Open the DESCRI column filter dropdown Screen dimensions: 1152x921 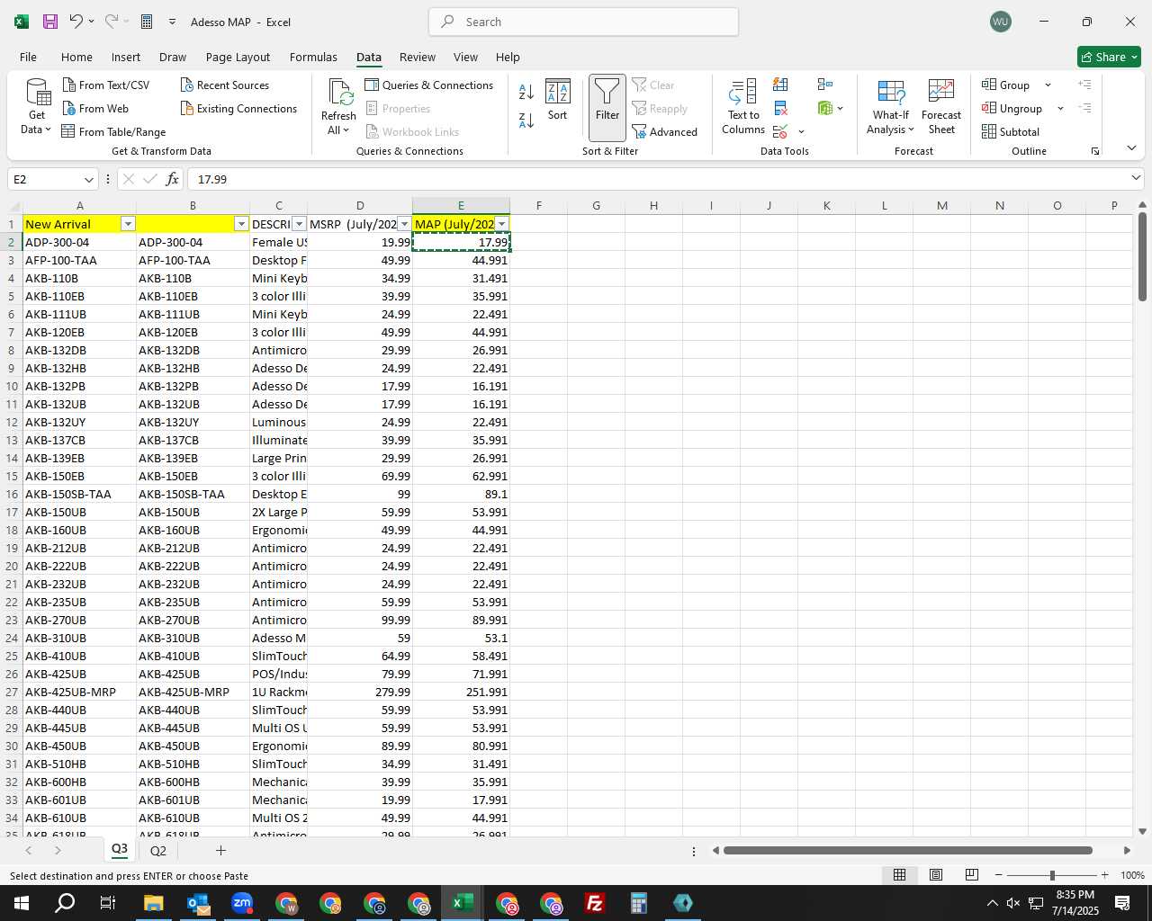click(300, 224)
